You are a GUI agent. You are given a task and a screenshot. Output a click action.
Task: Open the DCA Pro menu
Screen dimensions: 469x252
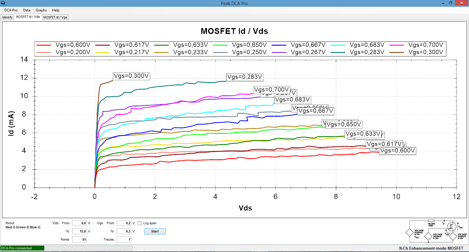pos(11,10)
